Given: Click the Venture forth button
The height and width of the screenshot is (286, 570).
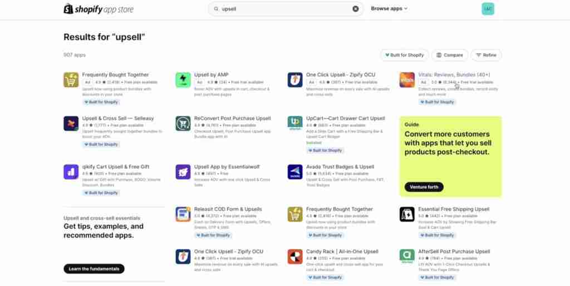Looking at the screenshot, I should pyautogui.click(x=424, y=187).
